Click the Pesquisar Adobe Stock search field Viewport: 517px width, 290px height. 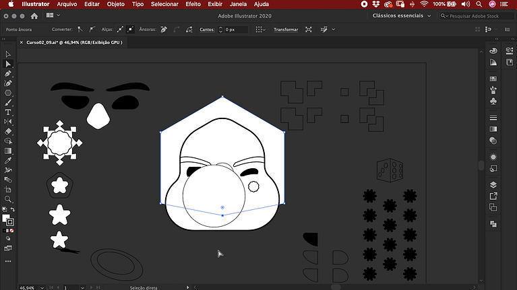point(477,15)
